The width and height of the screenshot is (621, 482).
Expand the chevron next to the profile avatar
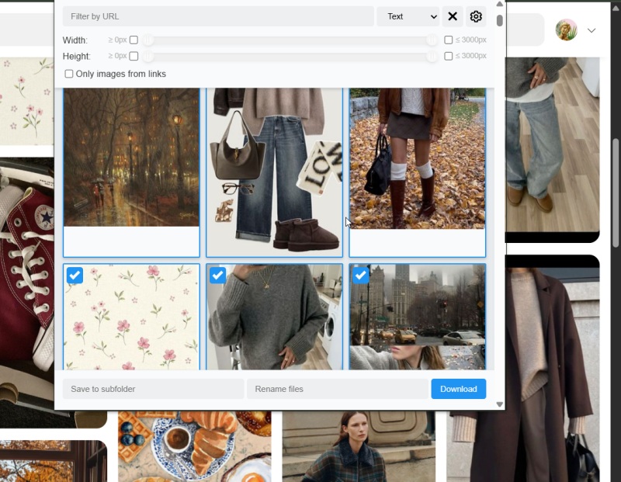(592, 29)
